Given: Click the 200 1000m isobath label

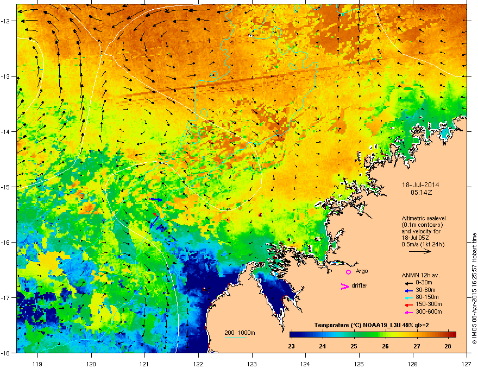Looking at the screenshot, I should point(240,333).
